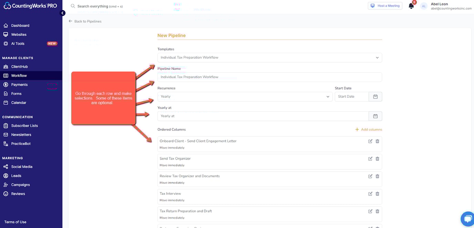Image resolution: width=474 pixels, height=228 pixels.
Task: Click the Host a Meeting button
Action: point(385,6)
